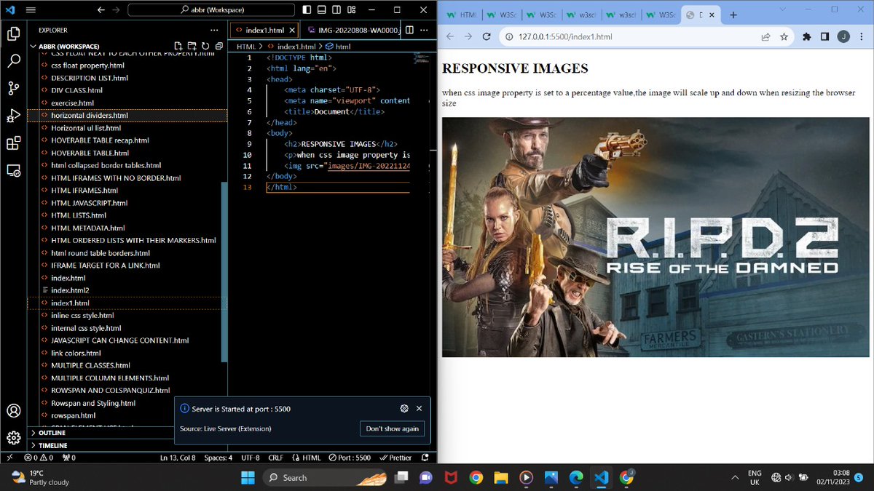Image resolution: width=874 pixels, height=491 pixels.
Task: Click the Refresh Explorer icon
Action: (205, 46)
